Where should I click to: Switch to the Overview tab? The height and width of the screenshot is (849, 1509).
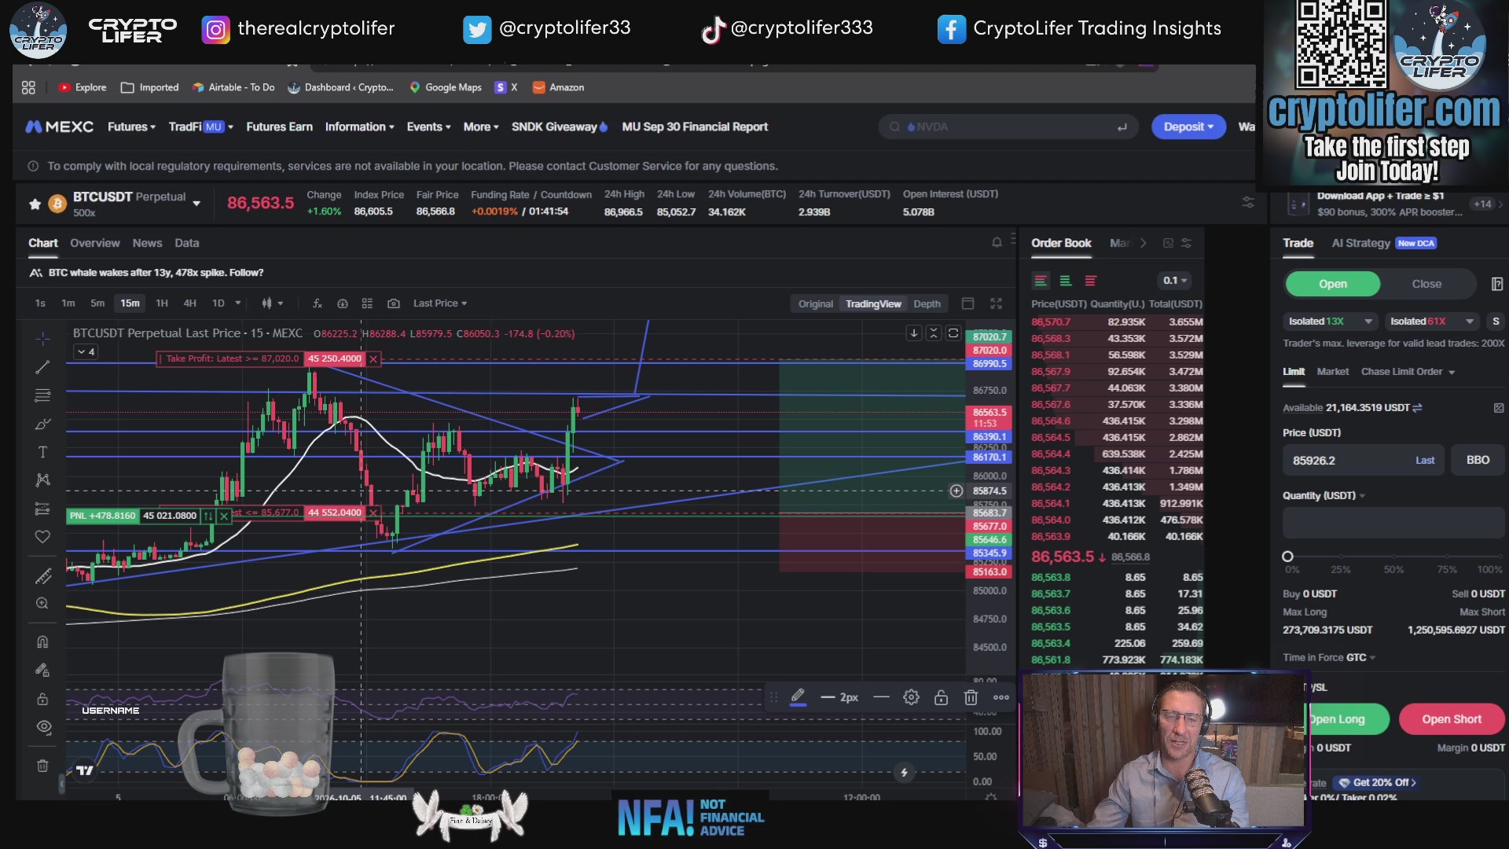coord(94,243)
